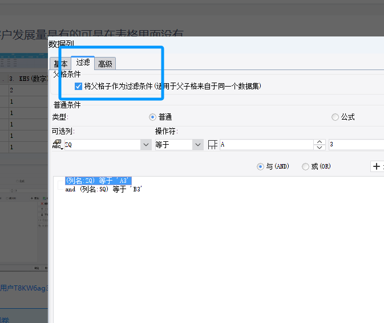Select condition (列名:ZQ) 等于 'A3'
384x323 pixels.
98,181
